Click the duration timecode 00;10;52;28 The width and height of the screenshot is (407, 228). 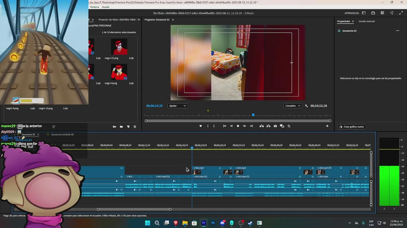319,106
